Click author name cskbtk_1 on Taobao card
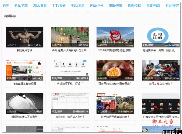 [38, 78]
